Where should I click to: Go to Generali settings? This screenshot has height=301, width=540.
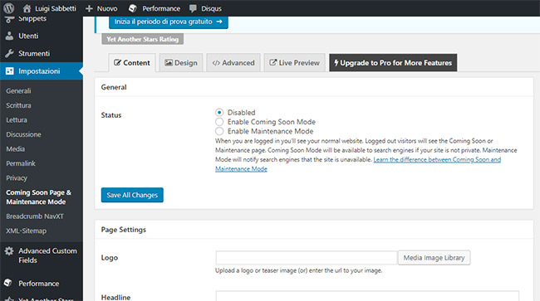point(18,90)
